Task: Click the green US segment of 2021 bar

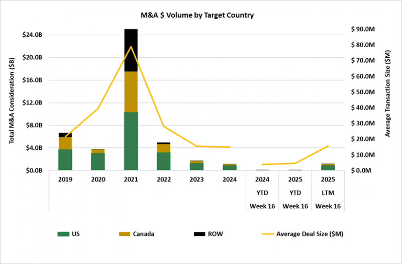Action: click(x=131, y=141)
